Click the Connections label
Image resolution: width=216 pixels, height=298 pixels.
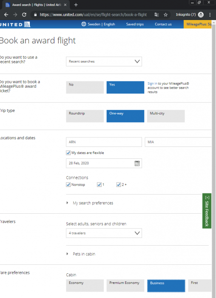click(77, 178)
